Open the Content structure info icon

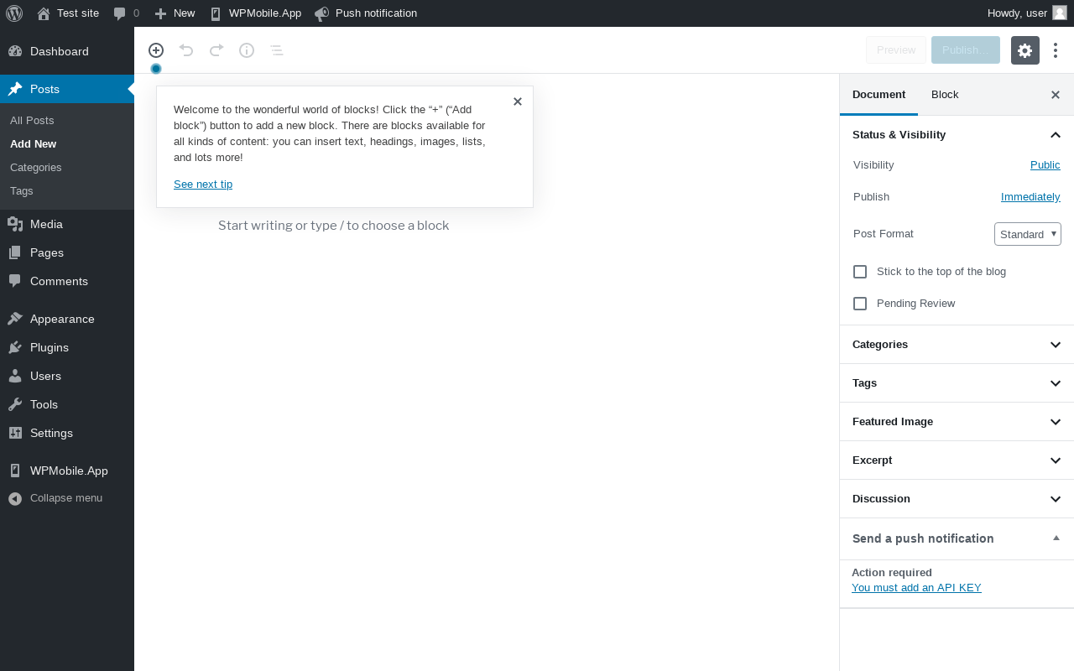pyautogui.click(x=247, y=50)
